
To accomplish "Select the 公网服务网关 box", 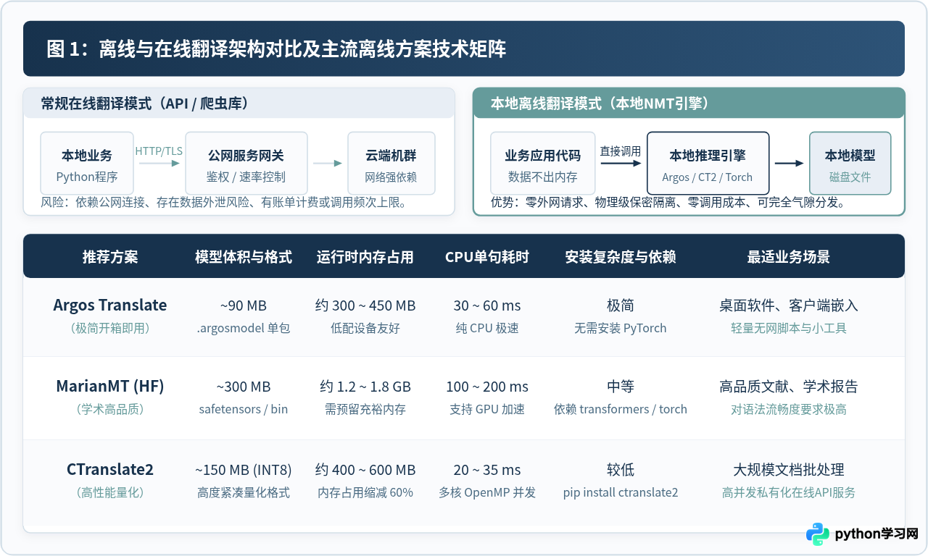I will pyautogui.click(x=246, y=163).
